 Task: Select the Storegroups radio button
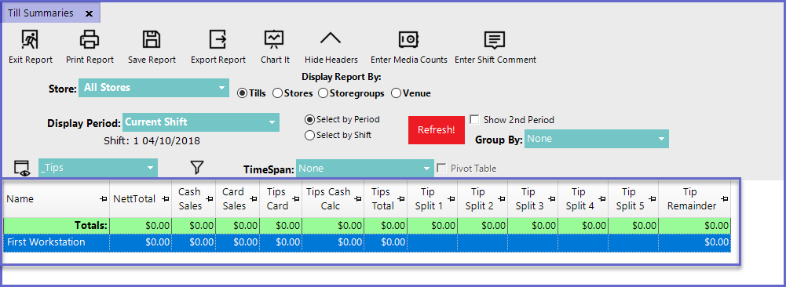[324, 93]
